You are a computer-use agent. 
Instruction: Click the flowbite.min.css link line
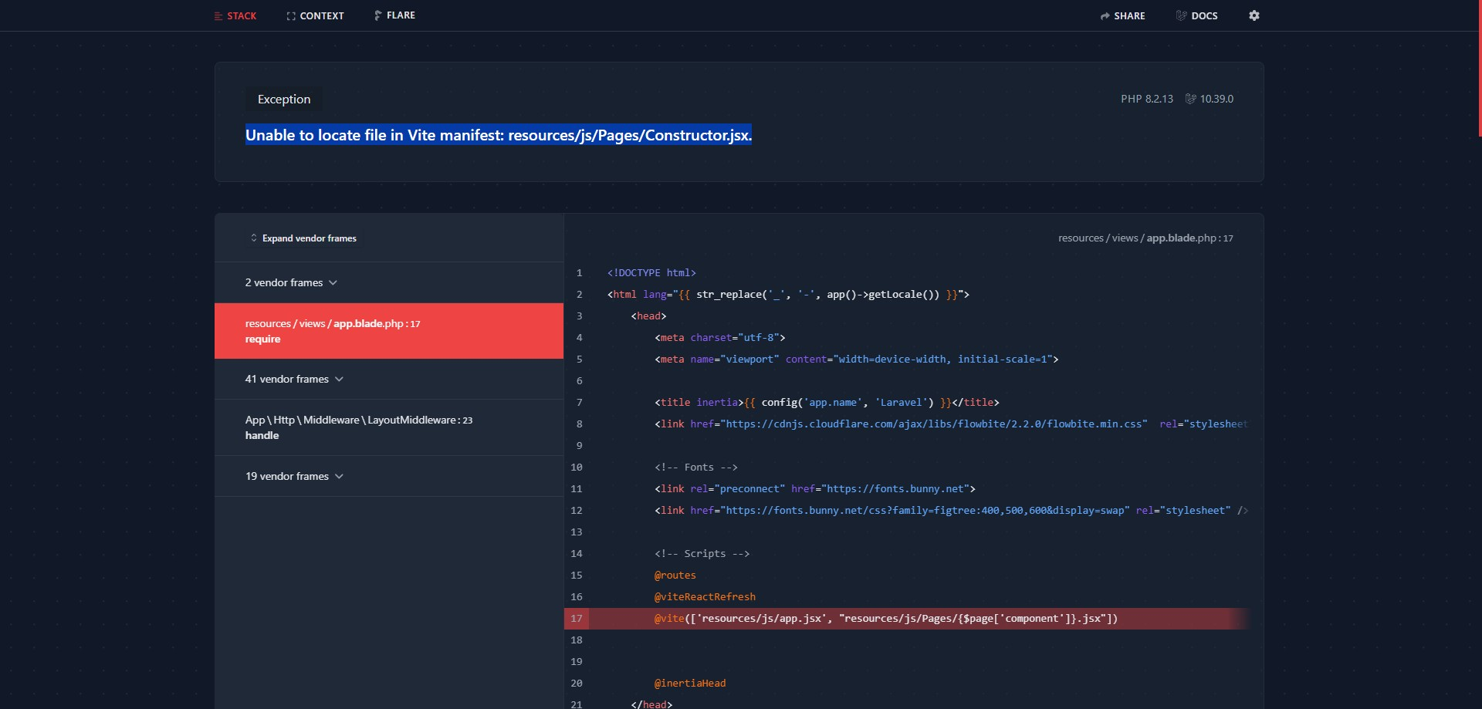[951, 424]
